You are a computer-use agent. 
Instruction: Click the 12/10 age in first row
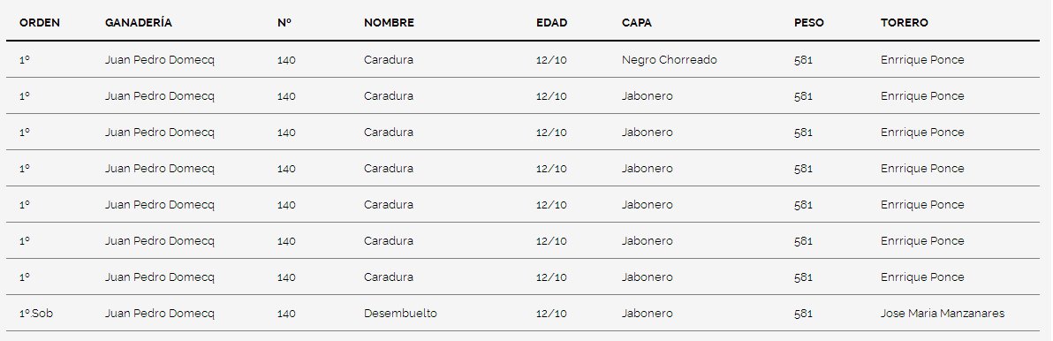click(551, 60)
